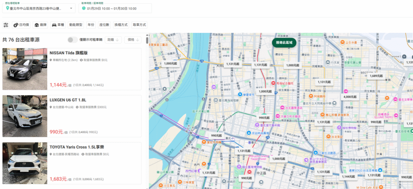Open the 動能類型 power type dropdown
Image resolution: width=413 pixels, height=189 pixels.
75,25
